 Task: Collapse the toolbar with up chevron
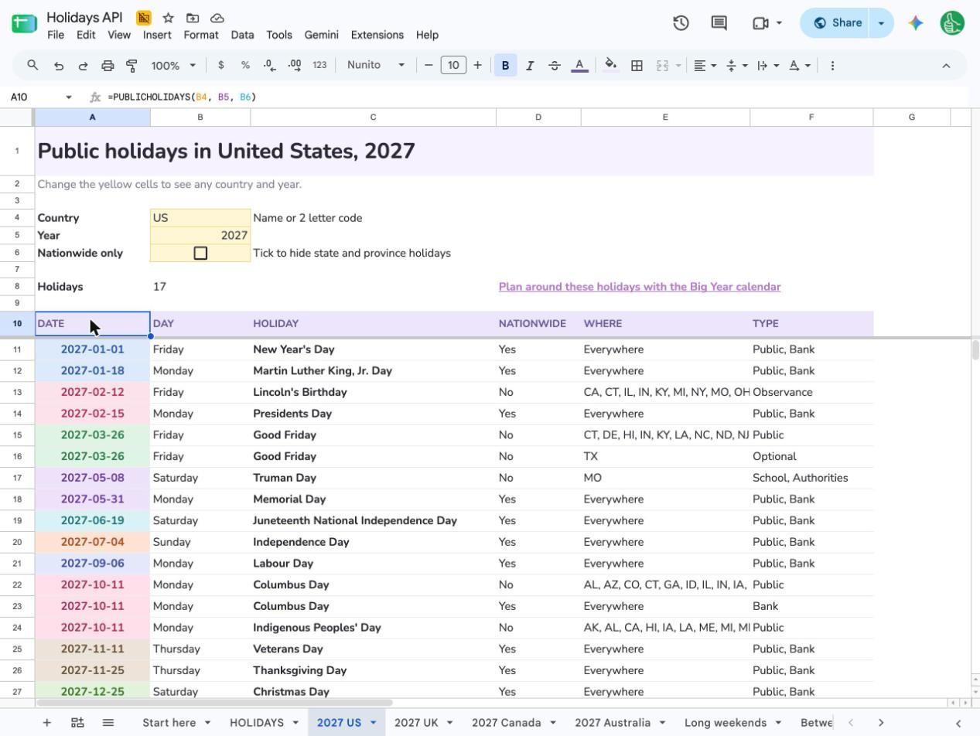946,66
